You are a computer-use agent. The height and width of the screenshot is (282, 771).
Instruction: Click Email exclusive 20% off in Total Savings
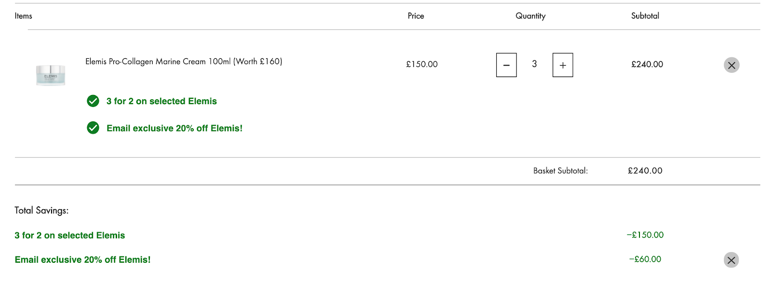click(x=82, y=259)
